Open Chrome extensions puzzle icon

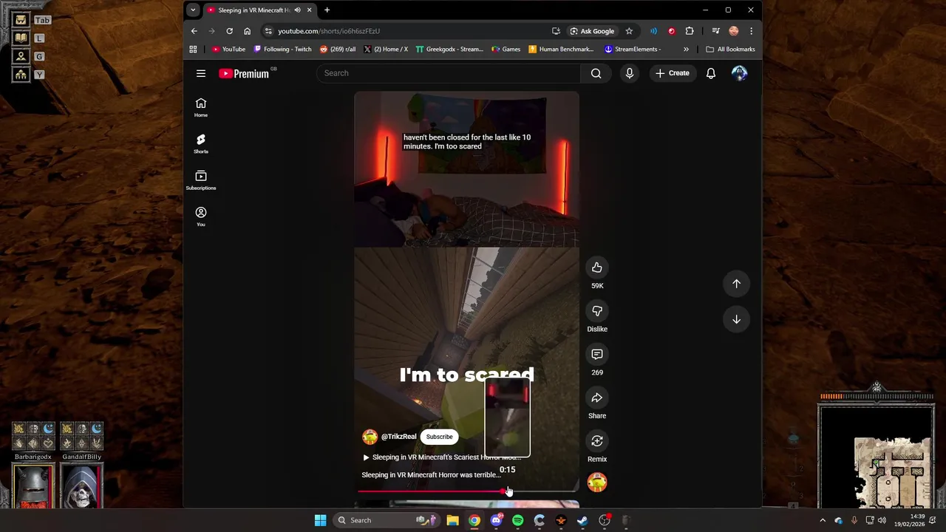[x=690, y=31]
